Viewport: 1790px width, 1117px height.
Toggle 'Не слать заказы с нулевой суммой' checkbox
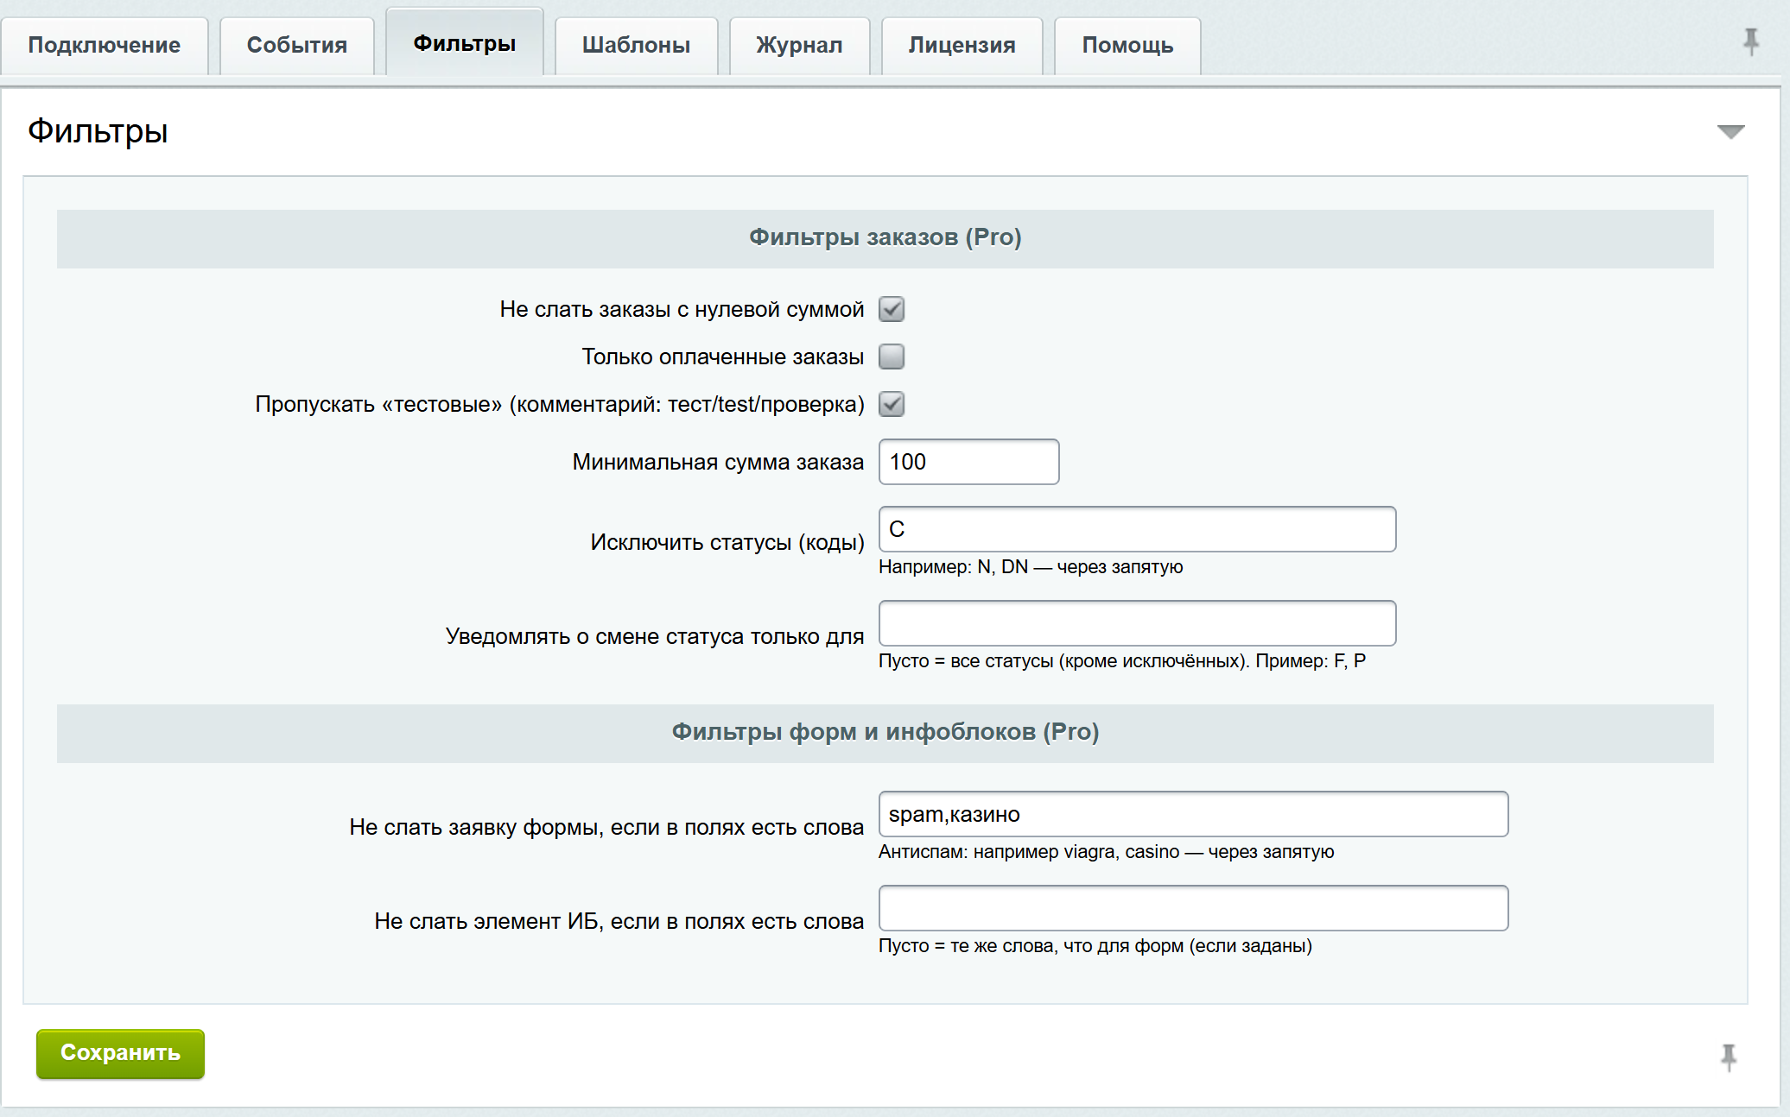point(892,309)
